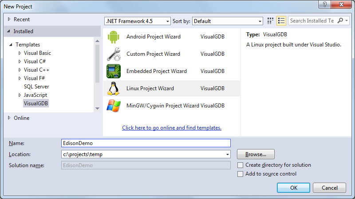Screen dimensions: 355x199
Task: Open the online templates link
Action: tap(172, 128)
